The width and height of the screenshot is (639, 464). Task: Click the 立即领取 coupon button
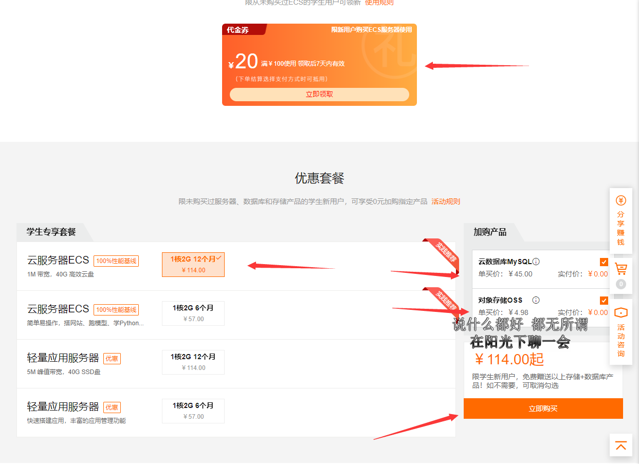(319, 95)
